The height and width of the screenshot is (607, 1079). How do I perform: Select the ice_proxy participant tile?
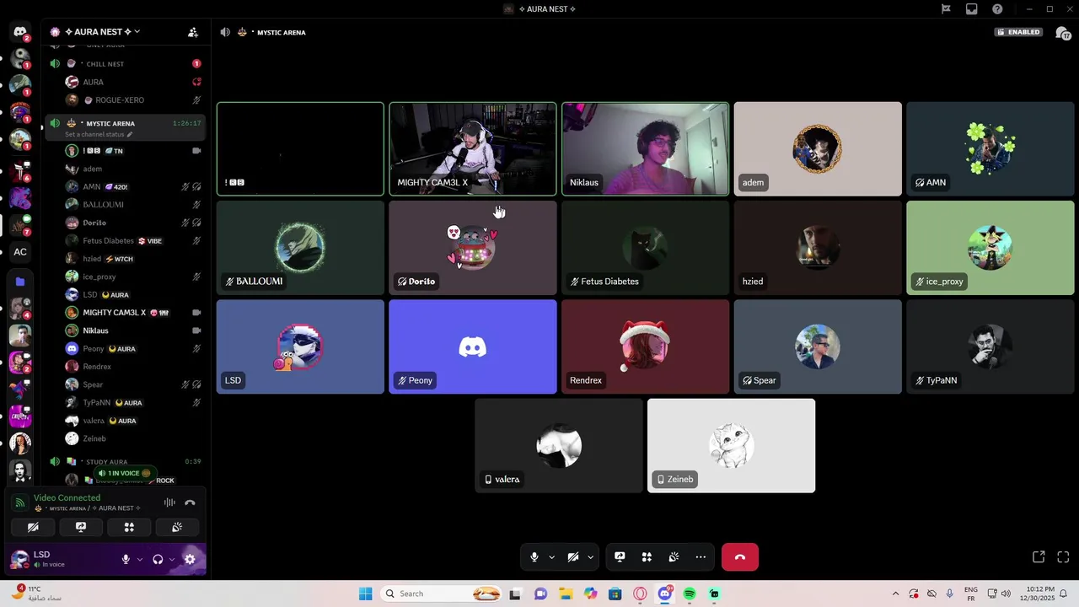pyautogui.click(x=990, y=248)
